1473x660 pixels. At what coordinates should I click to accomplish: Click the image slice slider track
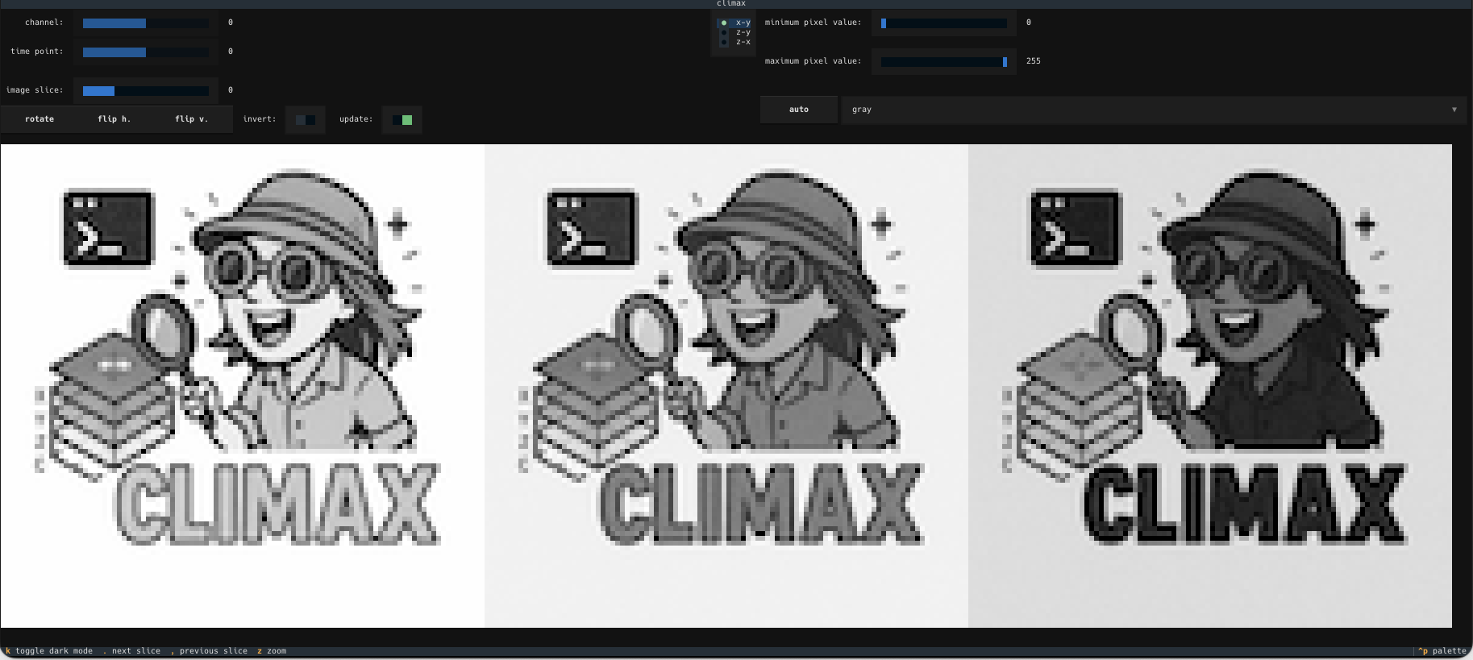(x=145, y=91)
